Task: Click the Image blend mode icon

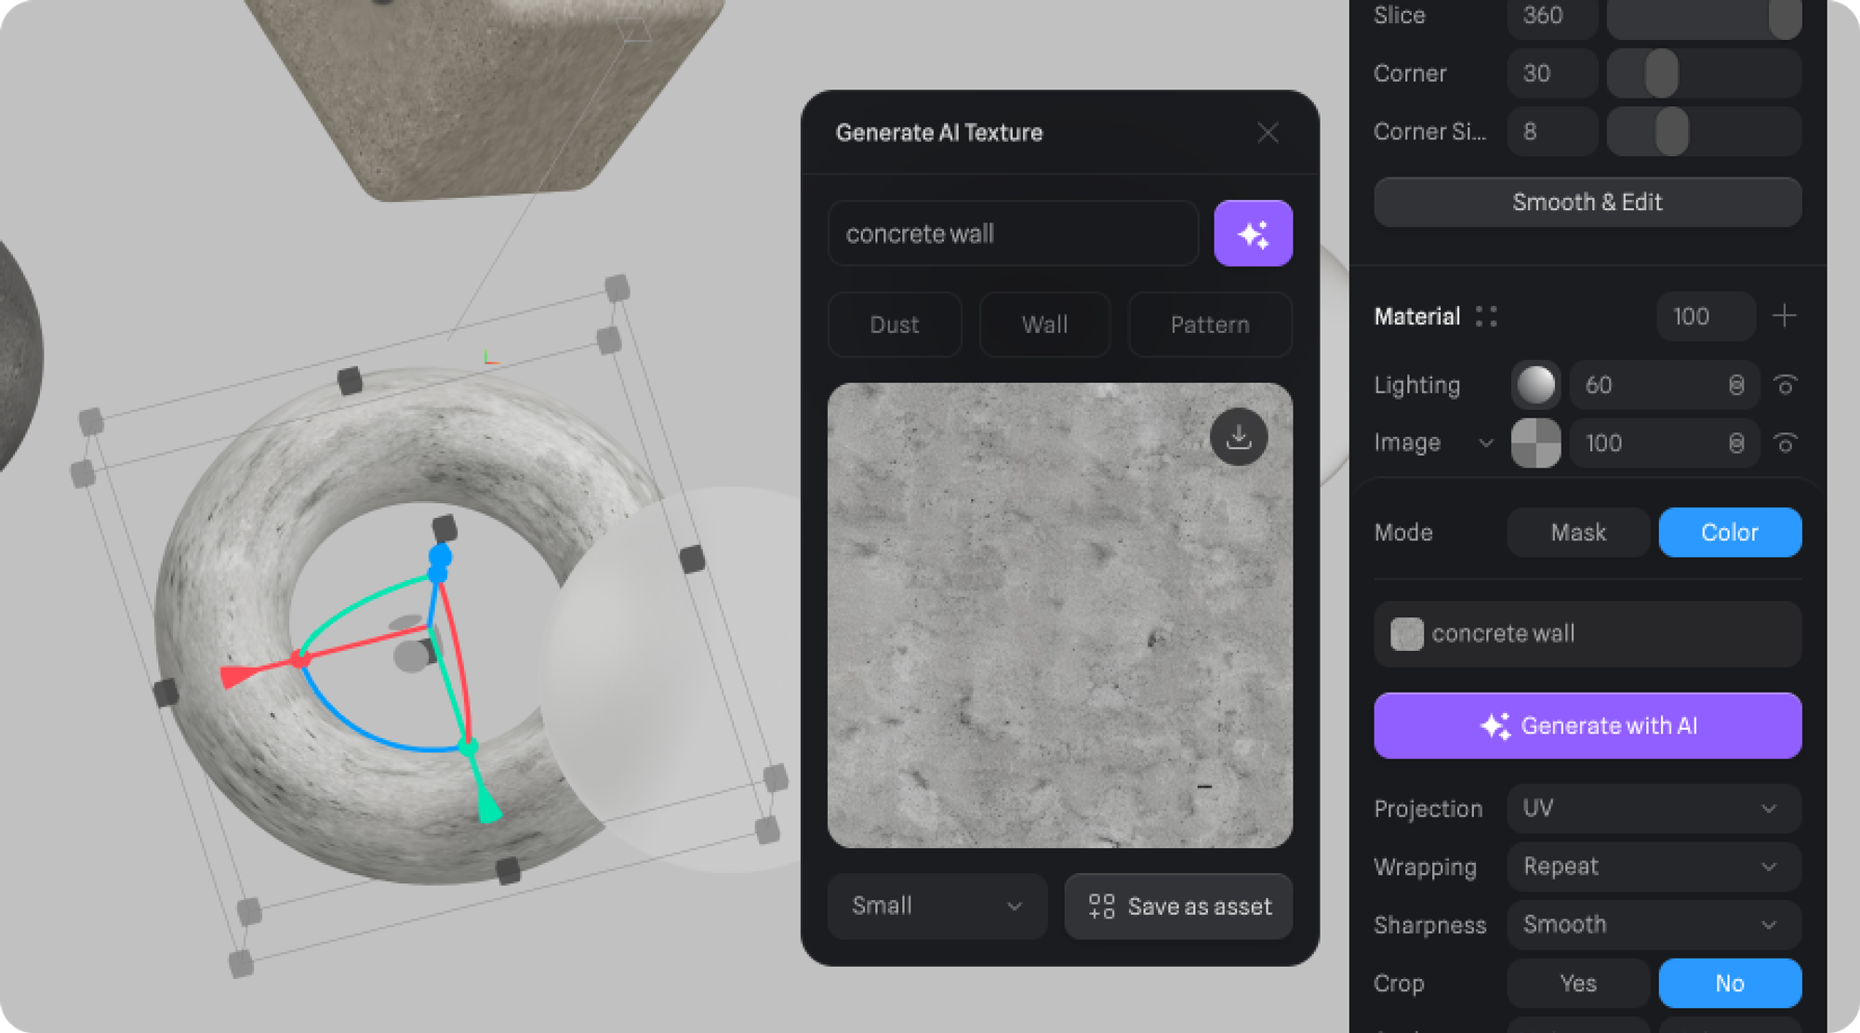Action: (1735, 443)
